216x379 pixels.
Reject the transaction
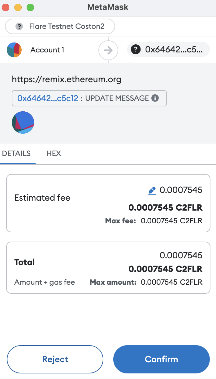point(55,359)
